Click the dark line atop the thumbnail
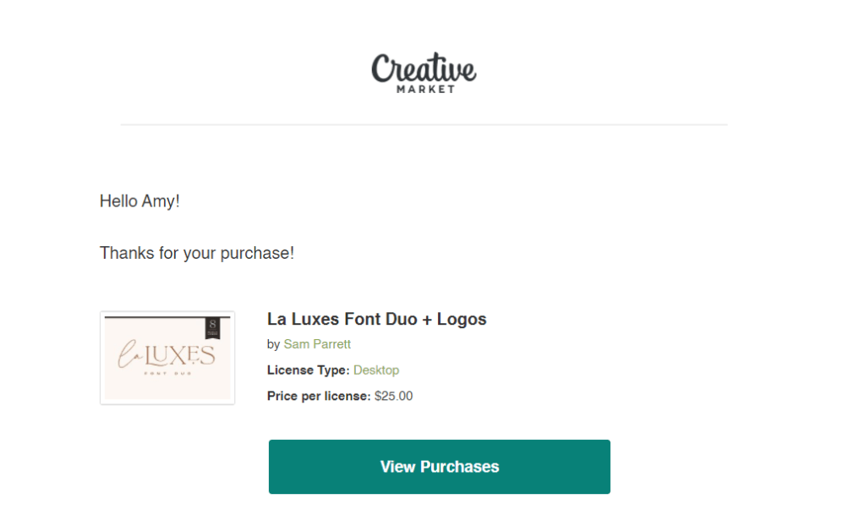Viewport: 865px width, 510px height. click(152, 318)
